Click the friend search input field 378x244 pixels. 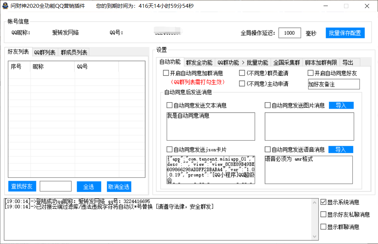point(56,186)
